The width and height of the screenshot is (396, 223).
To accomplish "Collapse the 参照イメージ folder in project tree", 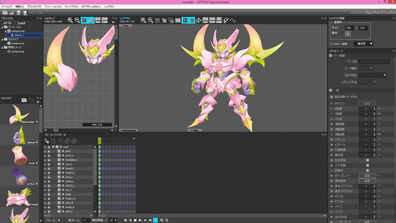I will coord(2,47).
